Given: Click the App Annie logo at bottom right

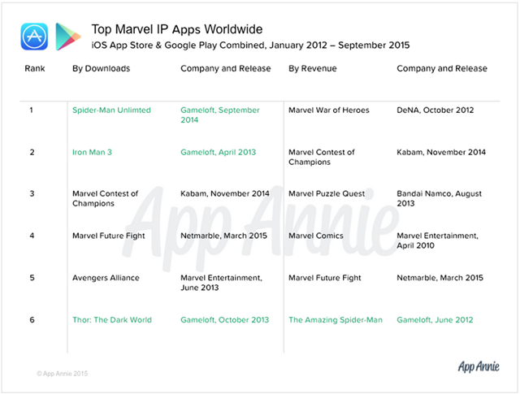Looking at the screenshot, I should click(479, 366).
